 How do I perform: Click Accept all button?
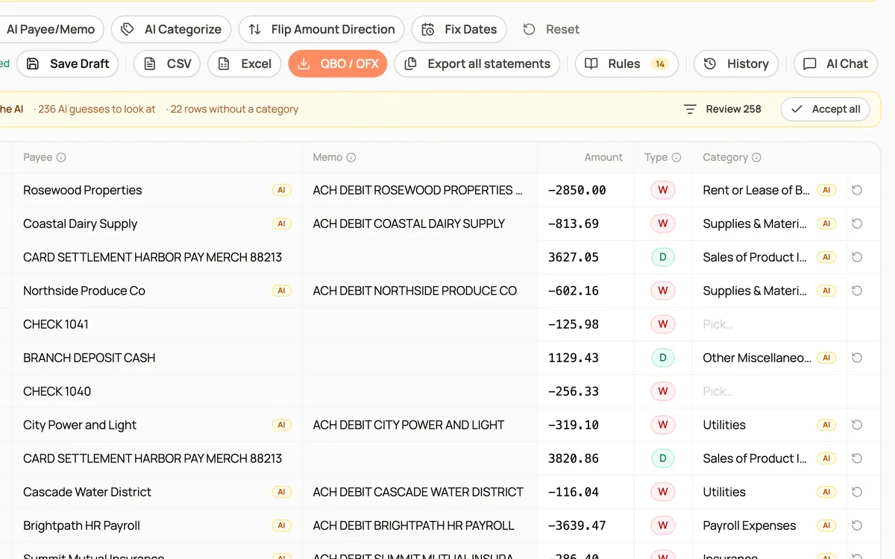tap(826, 109)
